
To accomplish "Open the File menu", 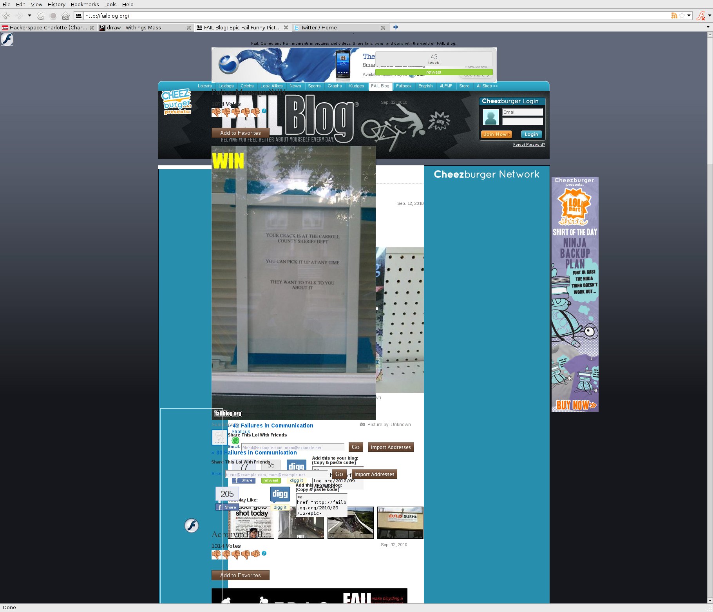I will tap(6, 4).
